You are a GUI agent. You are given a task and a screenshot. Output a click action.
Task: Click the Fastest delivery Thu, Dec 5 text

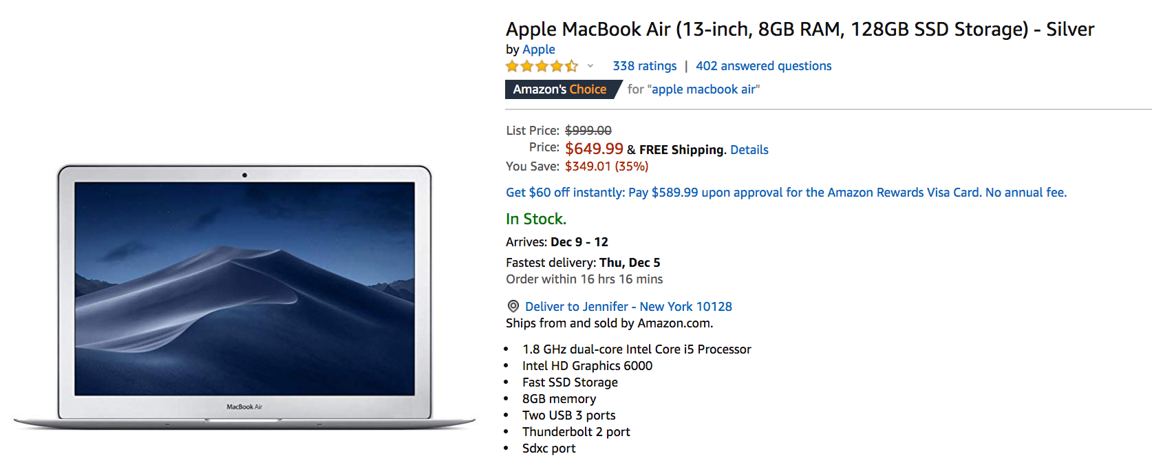coord(583,263)
